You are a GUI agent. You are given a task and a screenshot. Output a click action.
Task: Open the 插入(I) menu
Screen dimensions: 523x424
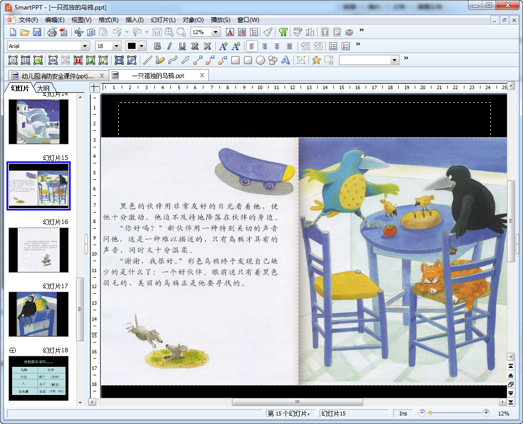134,20
